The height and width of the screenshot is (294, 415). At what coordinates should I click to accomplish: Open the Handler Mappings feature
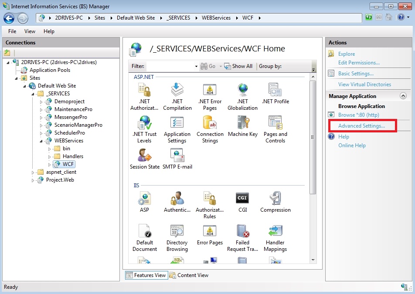pos(275,232)
